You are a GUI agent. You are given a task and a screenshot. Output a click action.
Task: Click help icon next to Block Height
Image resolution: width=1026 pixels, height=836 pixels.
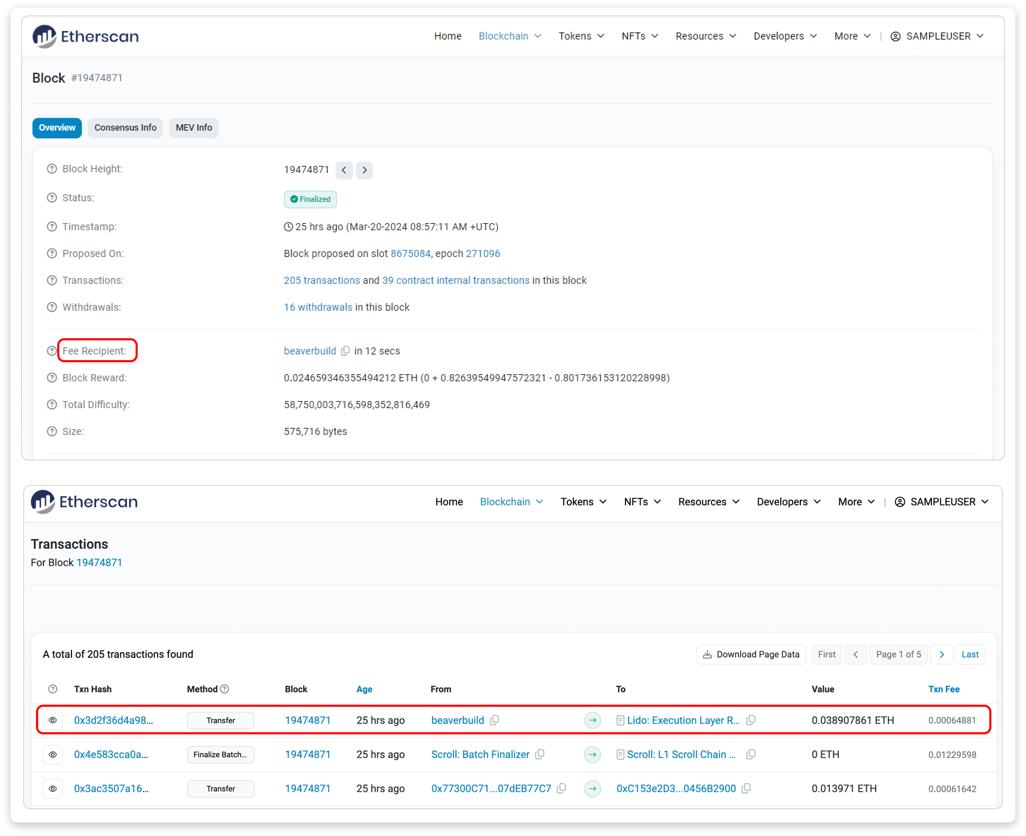(52, 169)
